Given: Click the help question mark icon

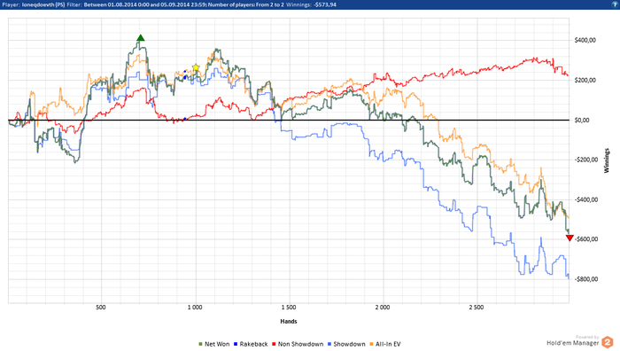Looking at the screenshot, I should pyautogui.click(x=615, y=4).
